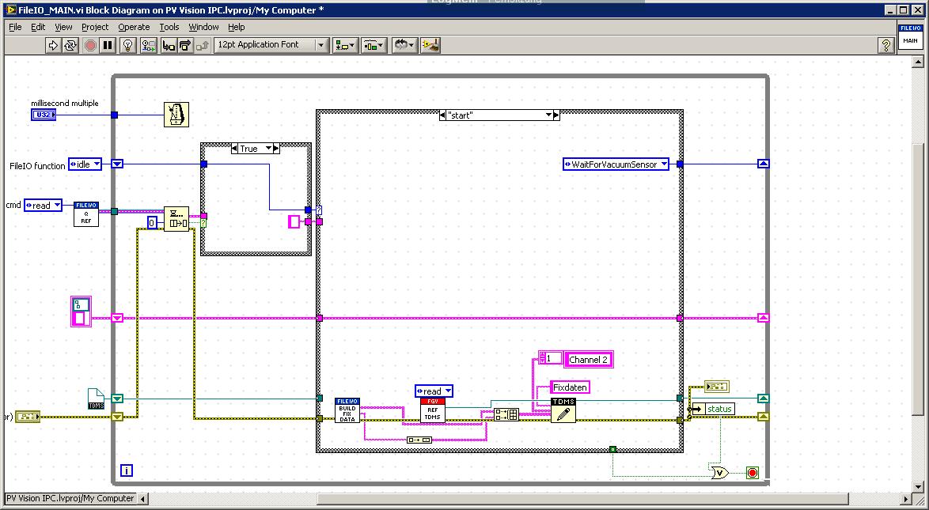The image size is (929, 510).
Task: Select the BUILD FIX DATA subVI
Action: click(x=347, y=410)
